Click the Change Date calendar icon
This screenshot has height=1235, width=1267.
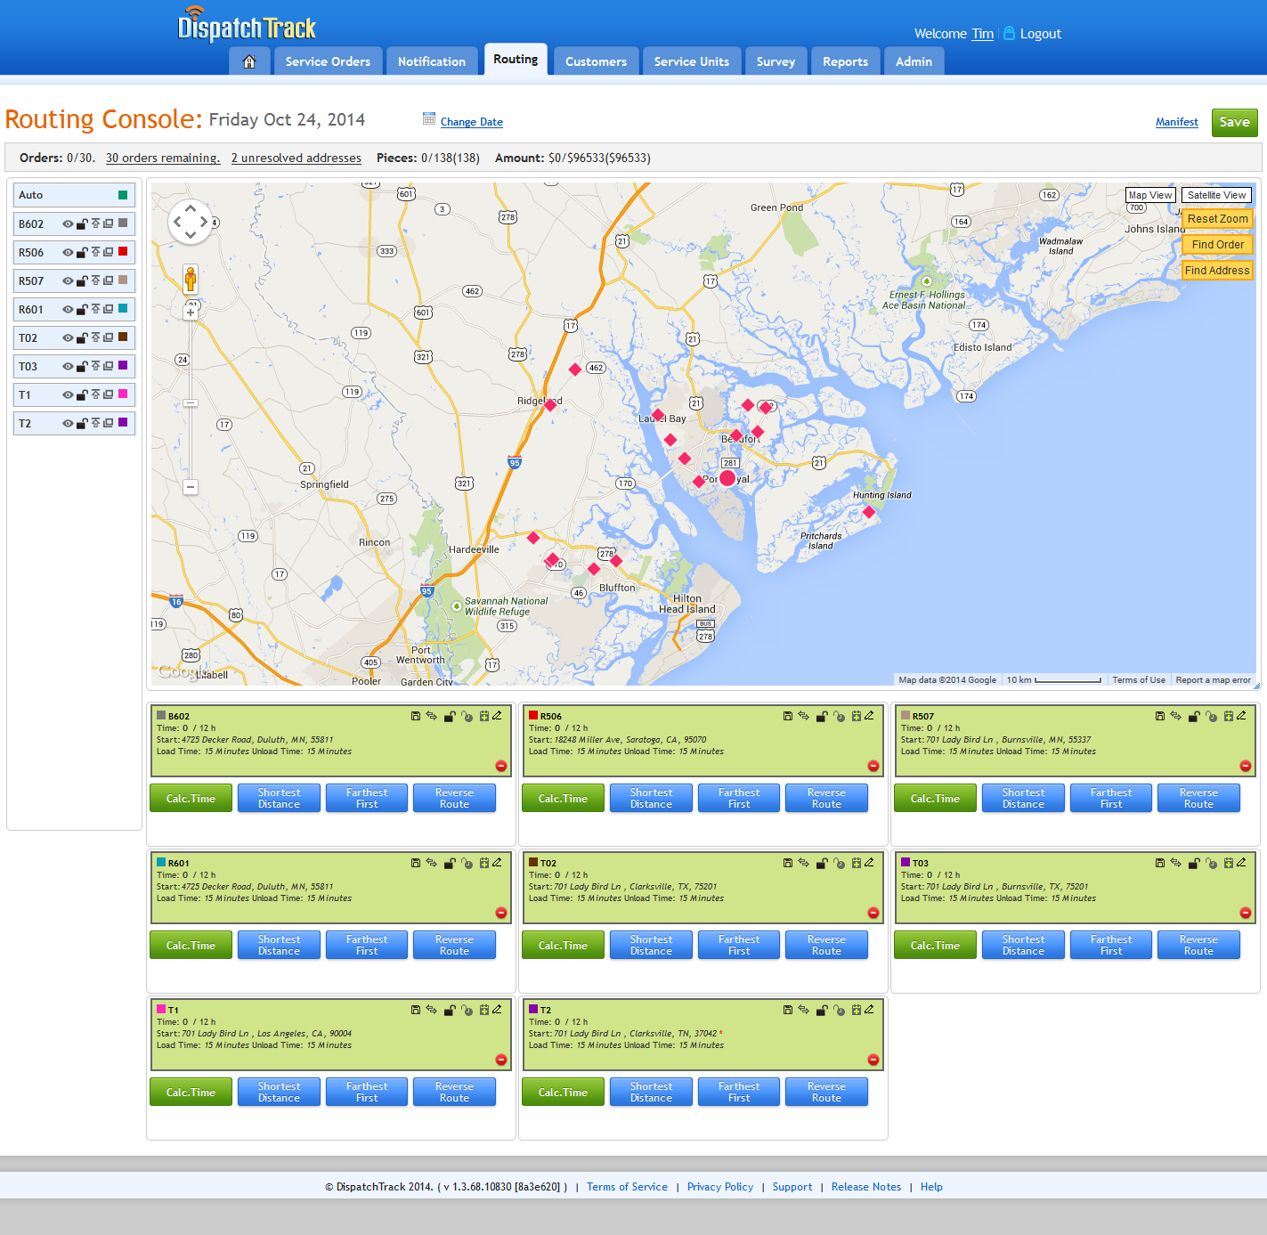coord(429,118)
